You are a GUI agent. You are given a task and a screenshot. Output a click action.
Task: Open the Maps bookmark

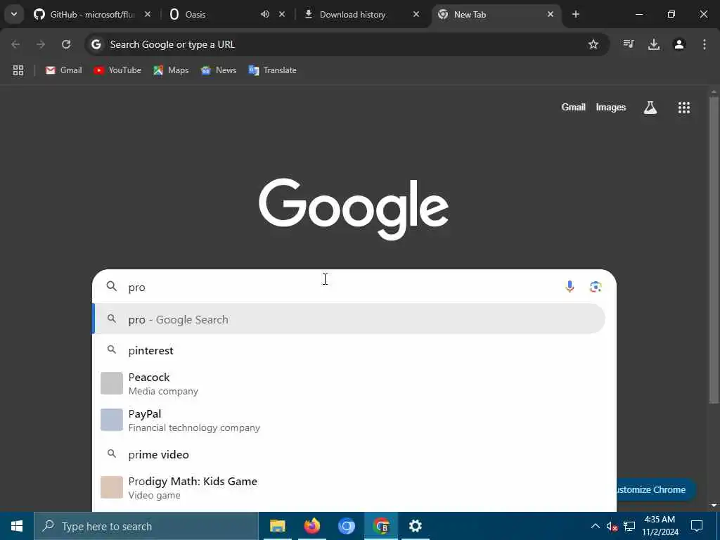(171, 70)
